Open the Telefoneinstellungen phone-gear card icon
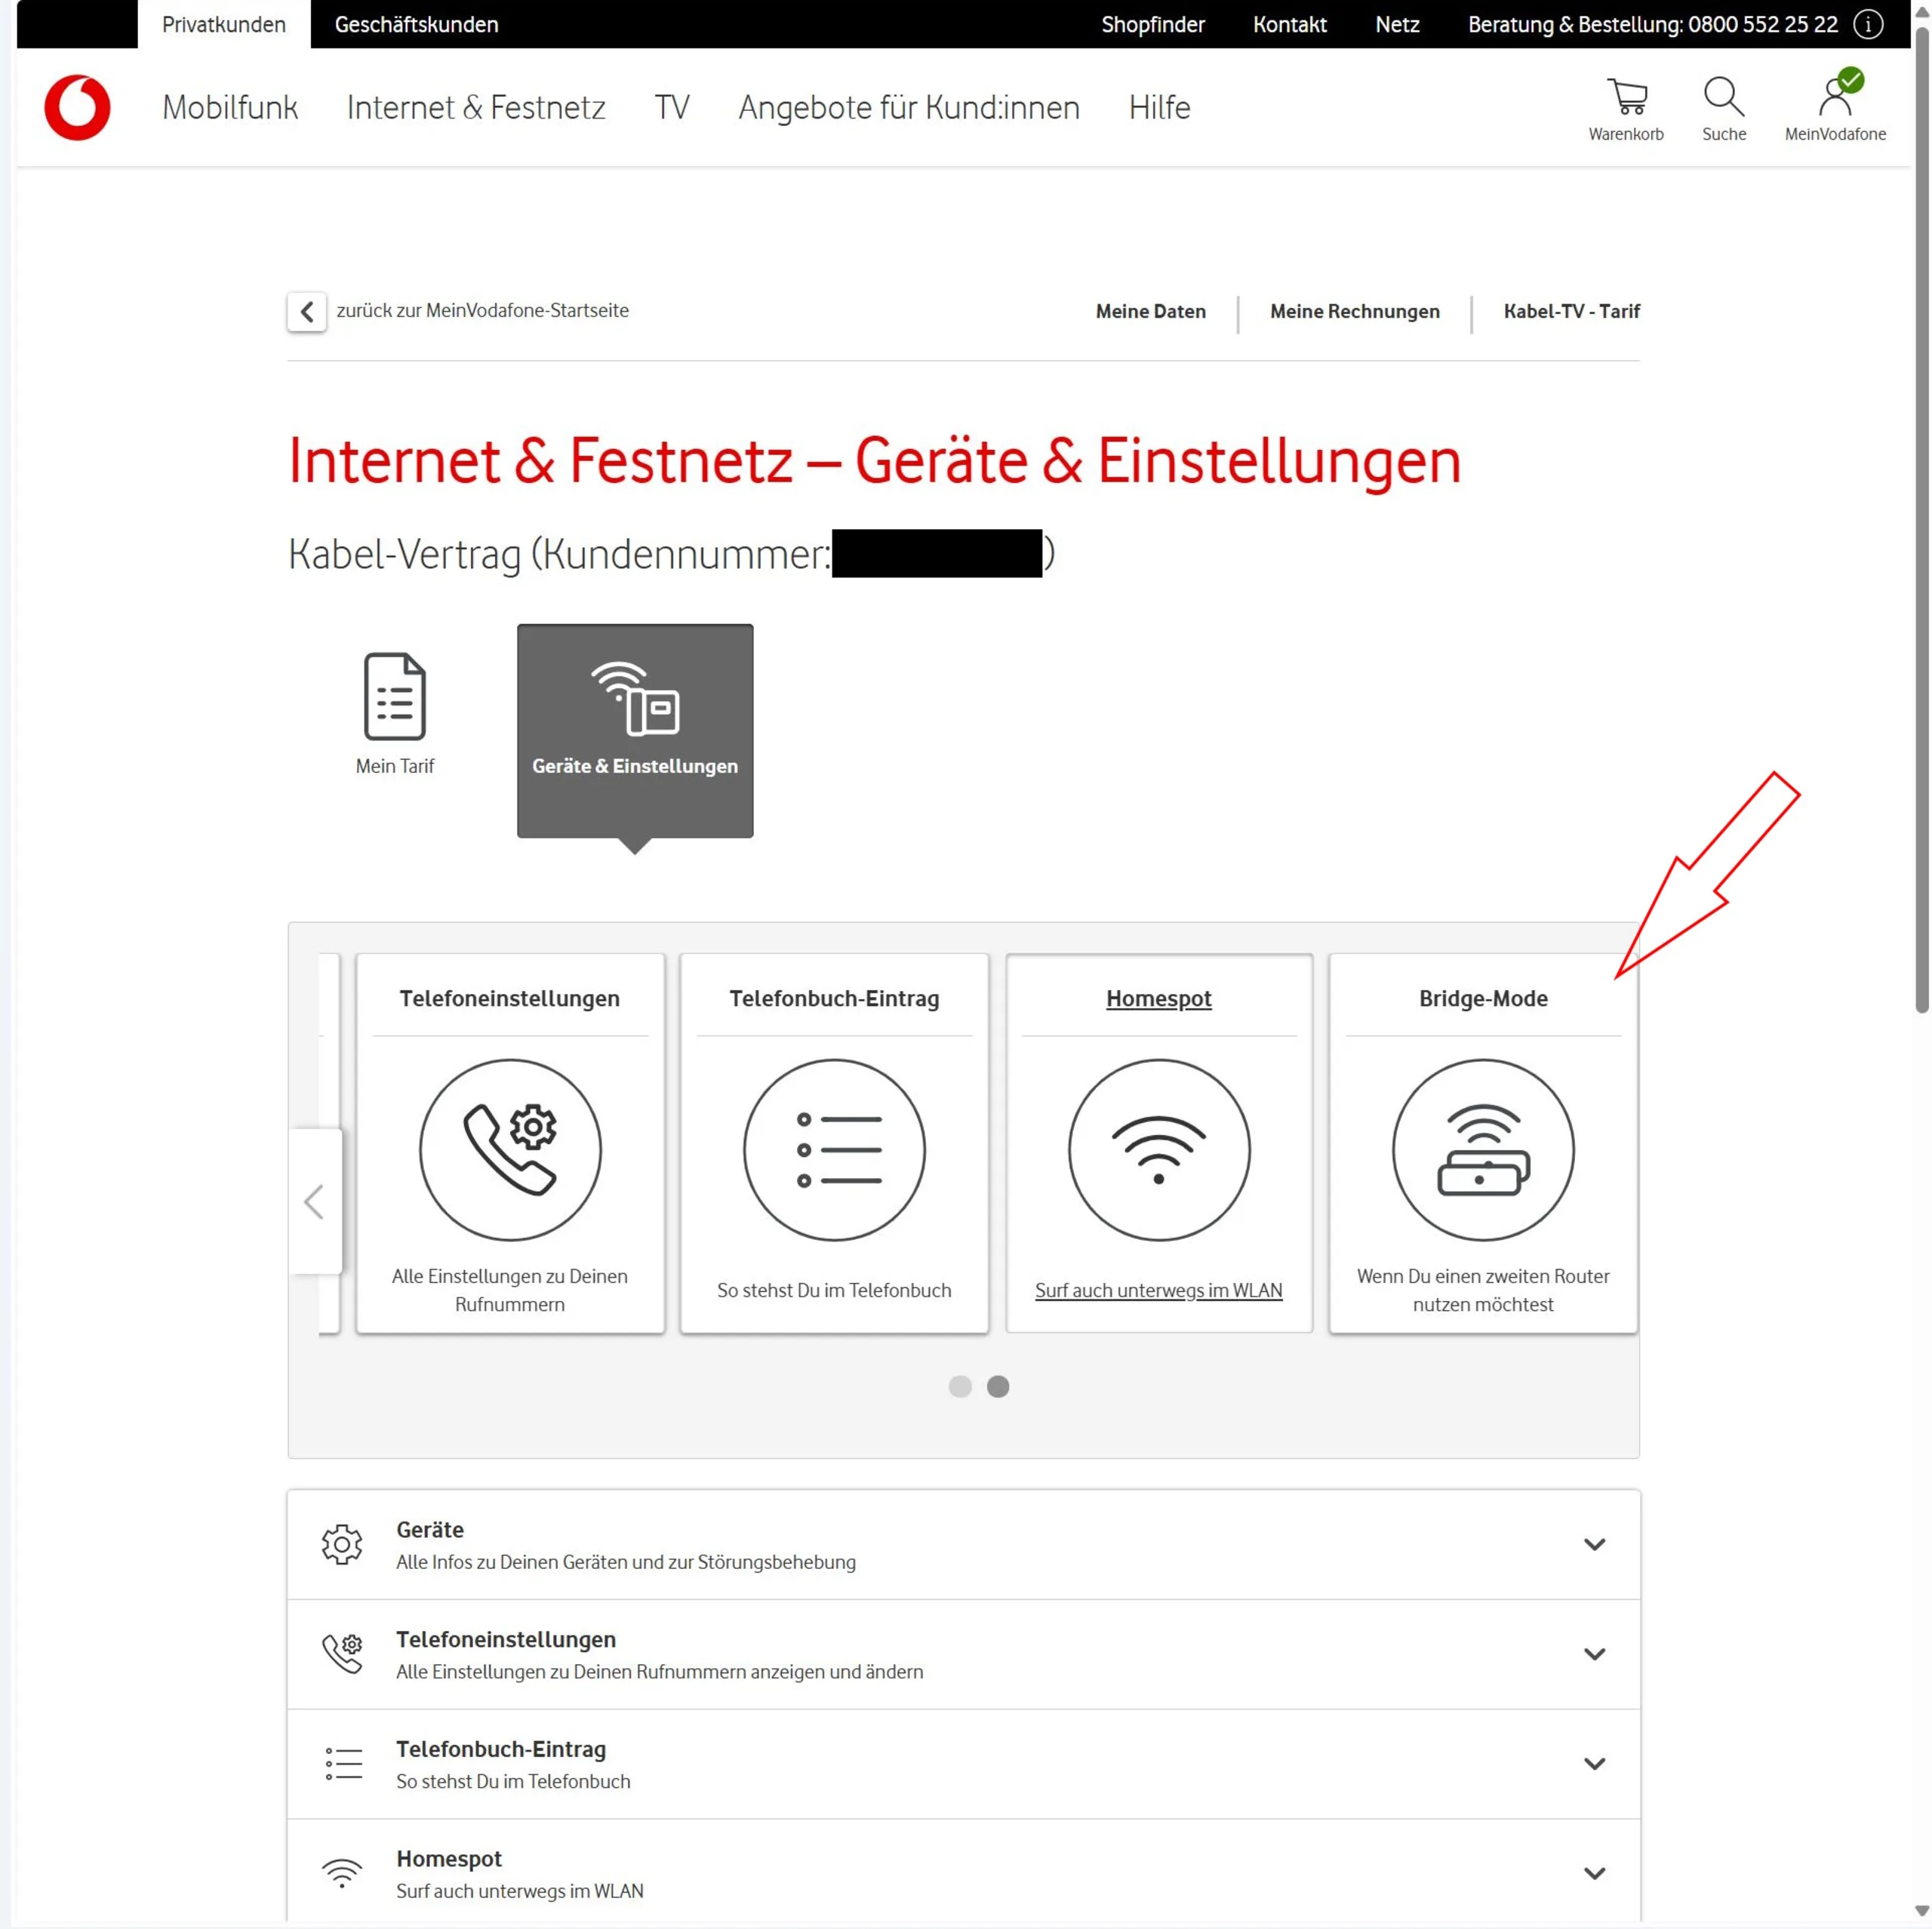Viewport: 1932px width, 1929px height. 510,1149
